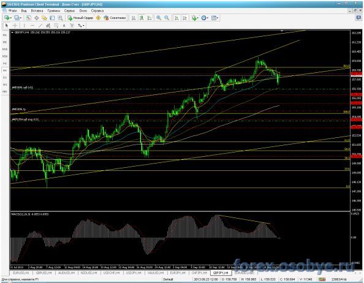Image resolution: width=364 pixels, height=283 pixels.
Task: Switch to the EURUSD,H1 chart tab
Action: [21, 273]
